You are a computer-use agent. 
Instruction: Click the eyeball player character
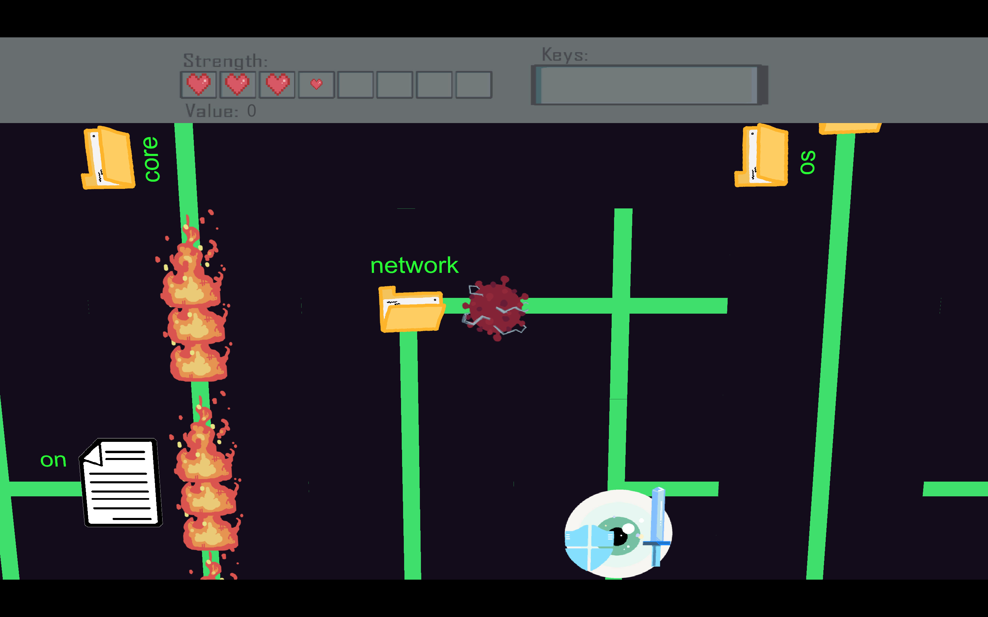click(x=619, y=534)
